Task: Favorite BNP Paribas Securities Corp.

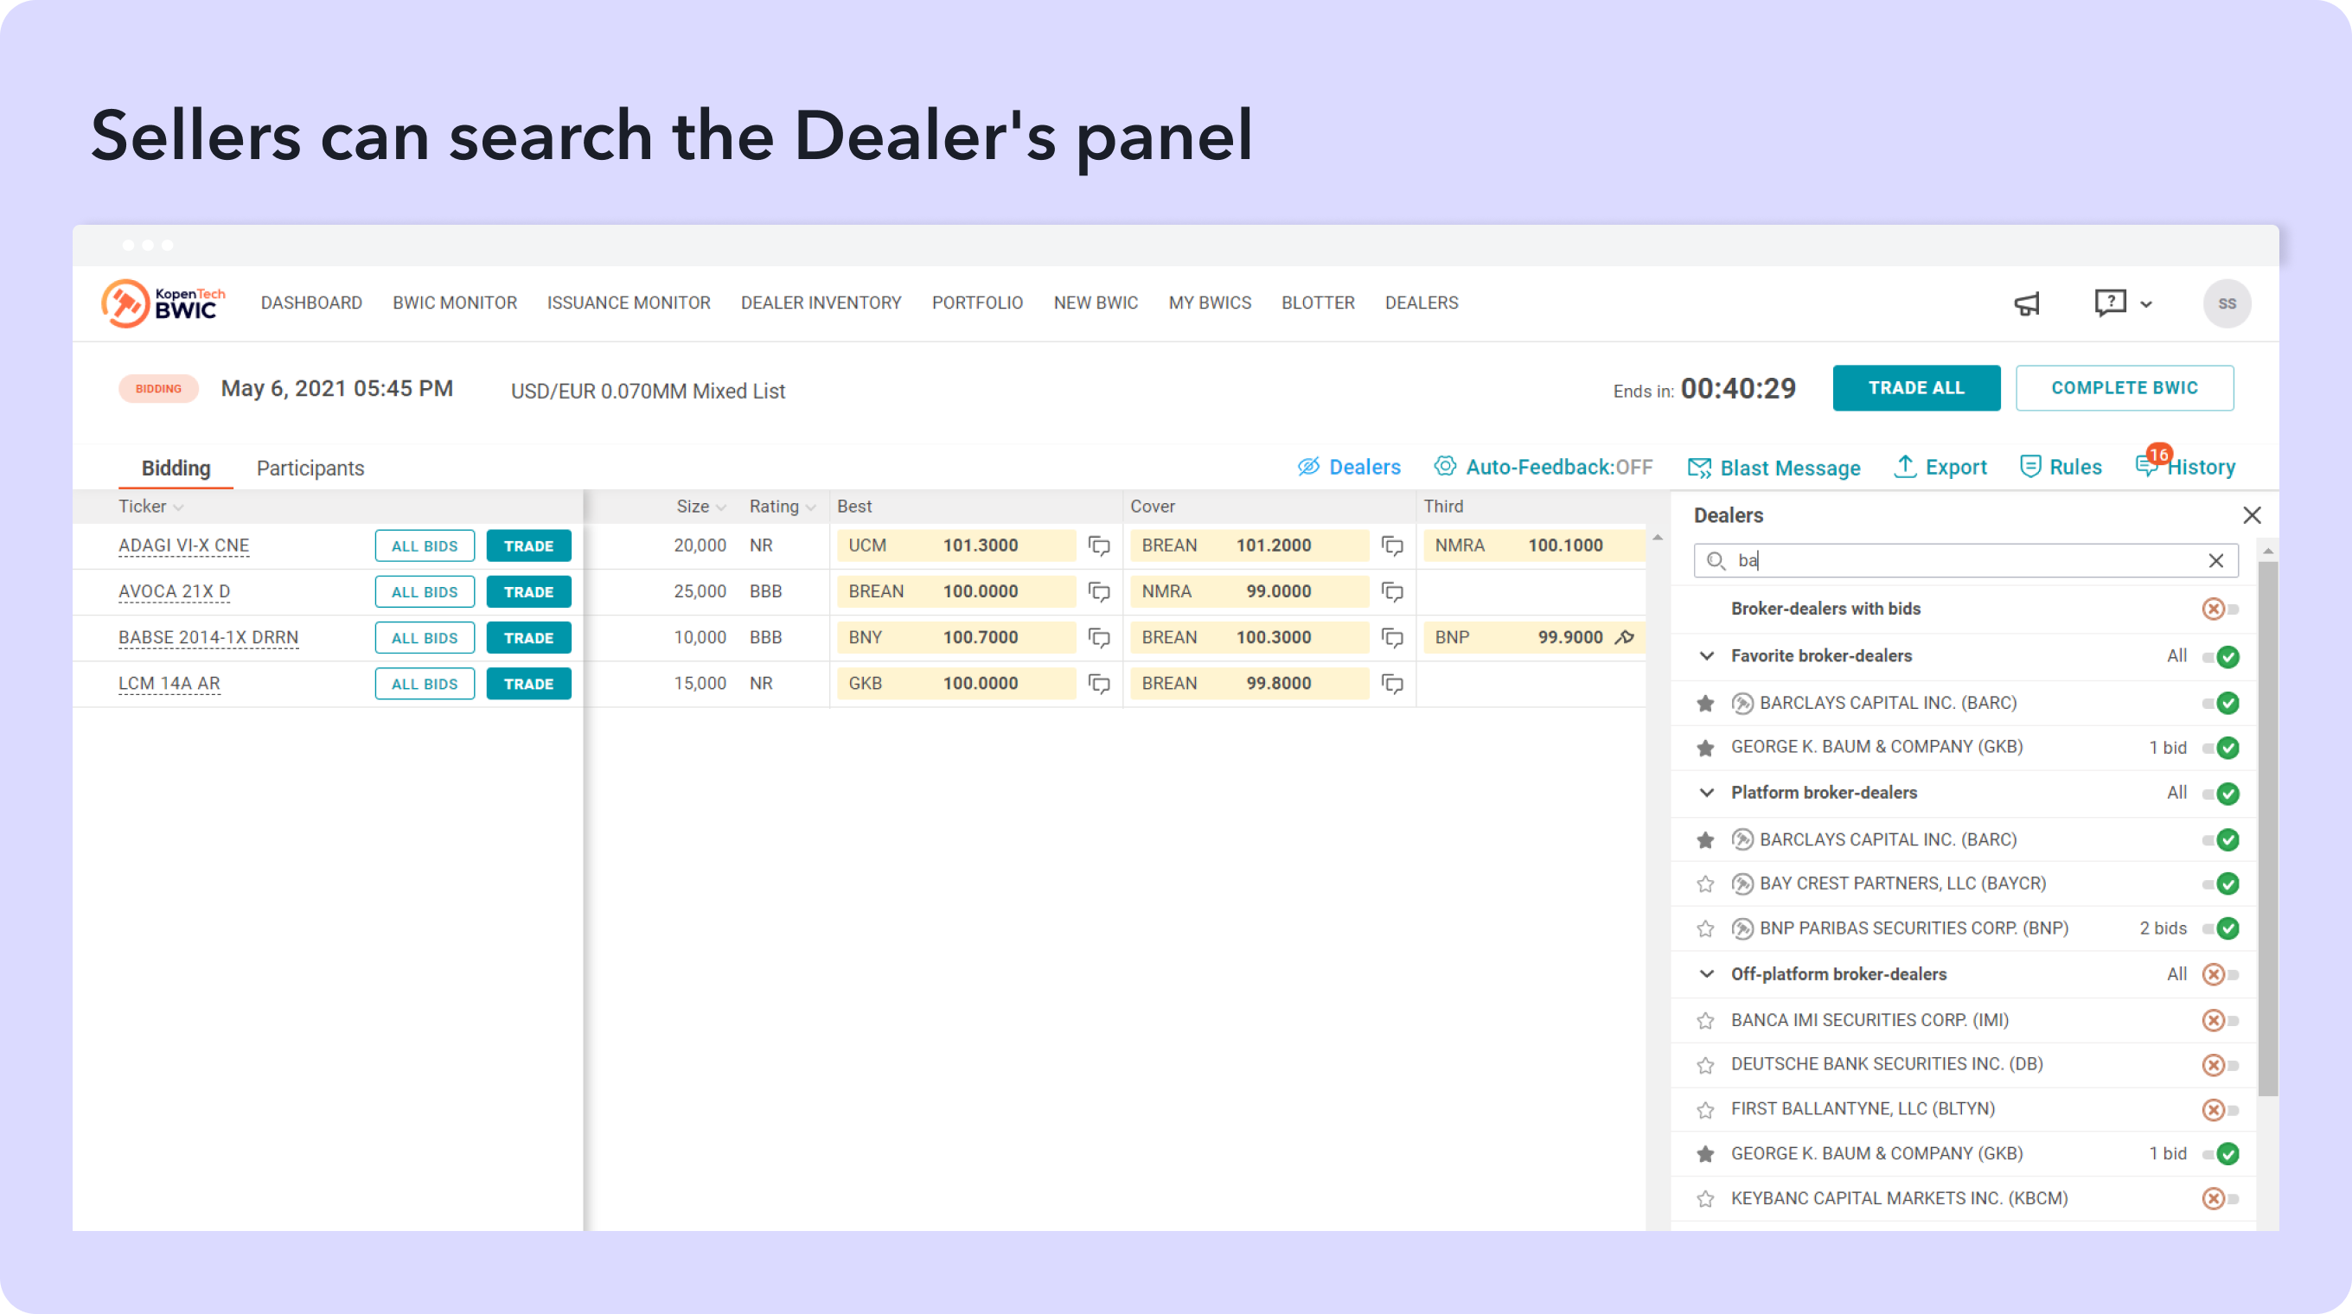Action: click(x=1704, y=929)
